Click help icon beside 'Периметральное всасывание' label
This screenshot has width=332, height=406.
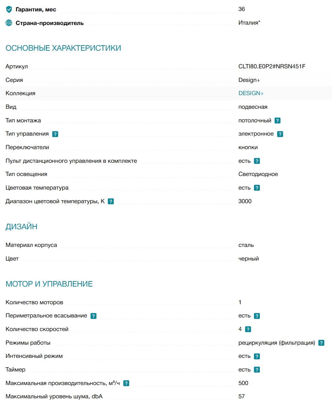(93, 316)
